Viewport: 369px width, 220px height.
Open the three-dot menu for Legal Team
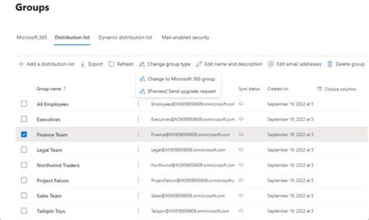[x=138, y=150]
